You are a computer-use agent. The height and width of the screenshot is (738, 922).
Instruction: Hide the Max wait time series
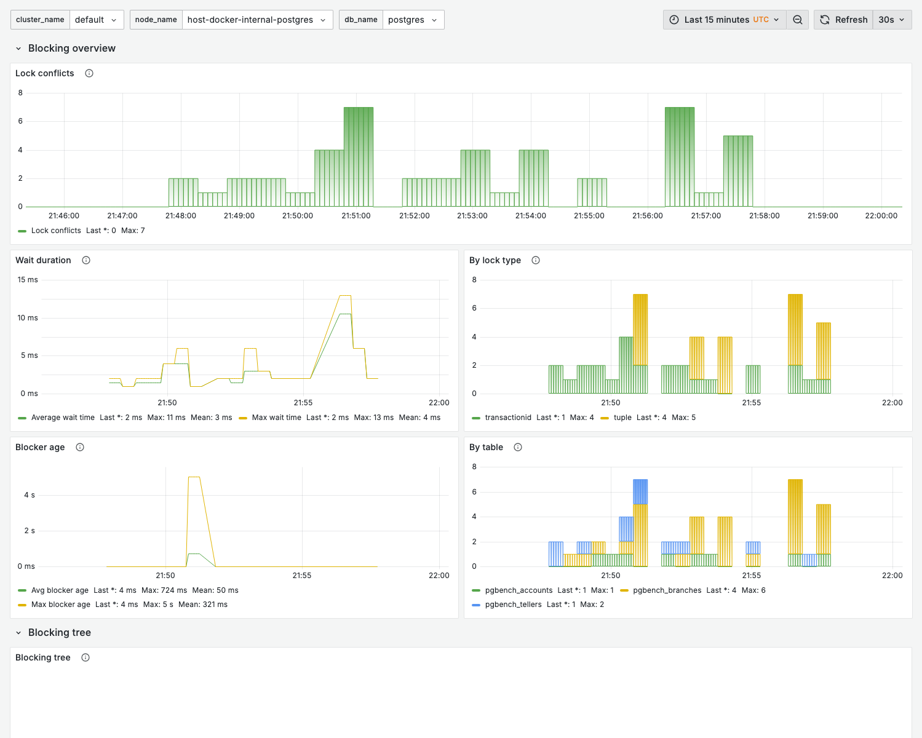point(276,418)
